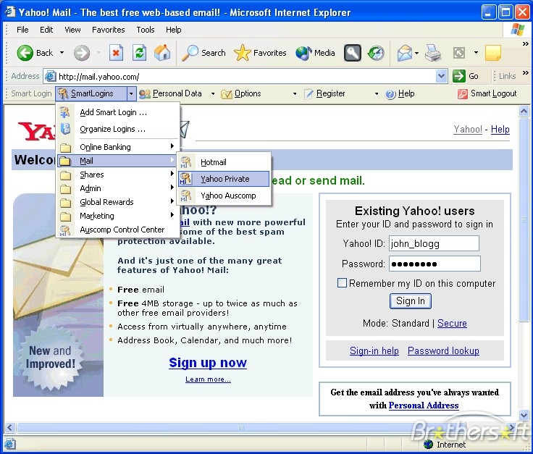Viewport: 533px width, 454px height.
Task: Open the Sign-in help link
Action: pos(374,350)
